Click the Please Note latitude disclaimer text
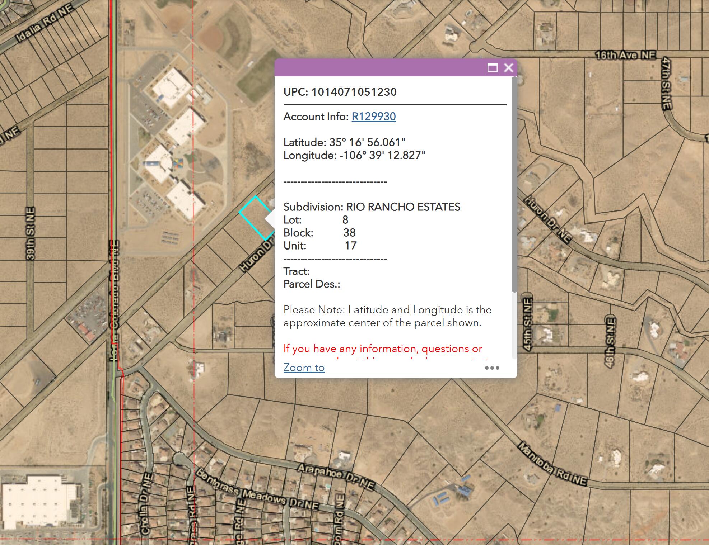 click(387, 316)
